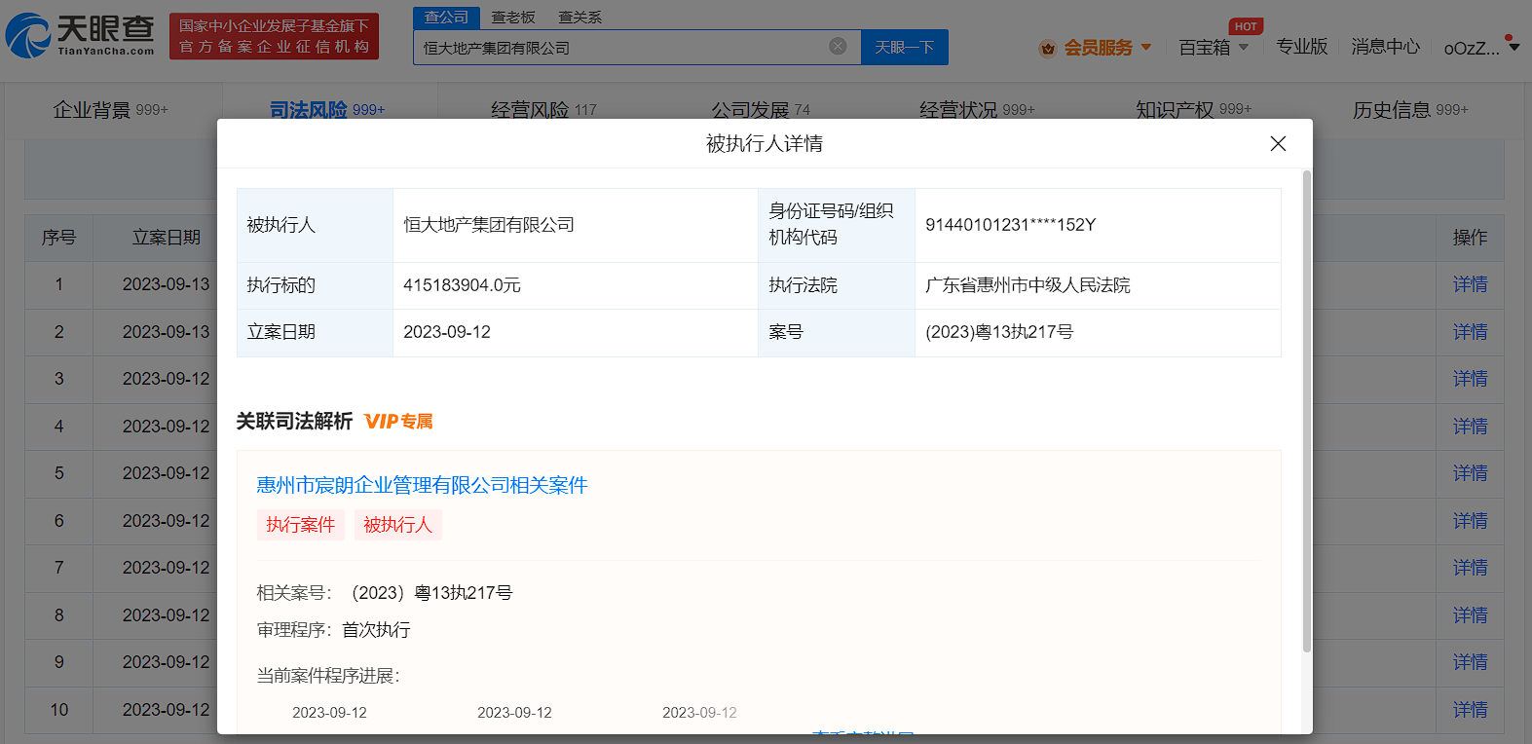1532x744 pixels.
Task: Clear the search box with the X icon
Action: tap(837, 47)
